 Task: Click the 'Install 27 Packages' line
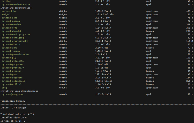coord(13,107)
